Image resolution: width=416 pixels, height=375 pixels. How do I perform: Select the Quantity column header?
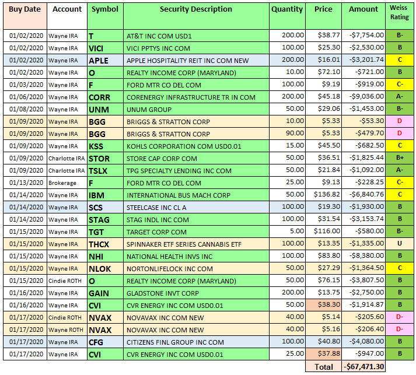tap(287, 9)
